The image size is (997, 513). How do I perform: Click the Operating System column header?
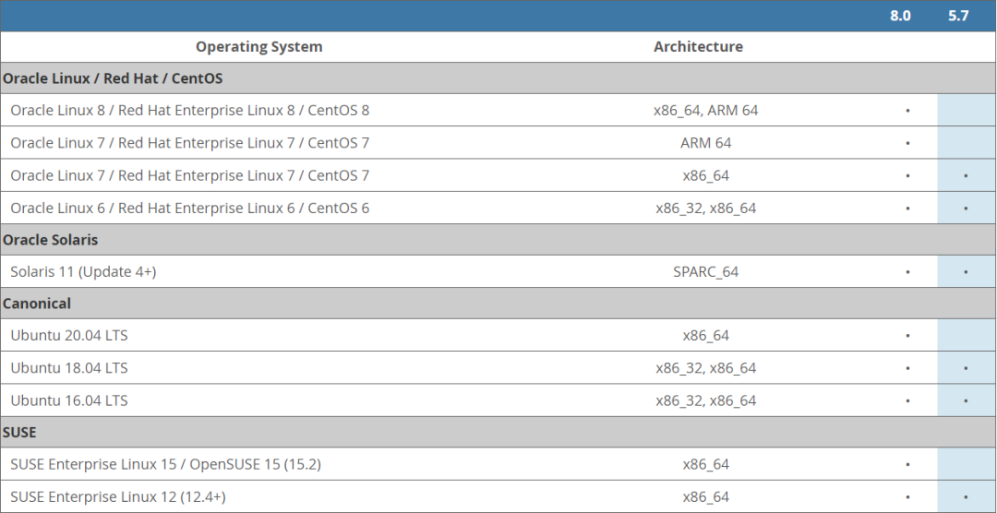coord(258,47)
